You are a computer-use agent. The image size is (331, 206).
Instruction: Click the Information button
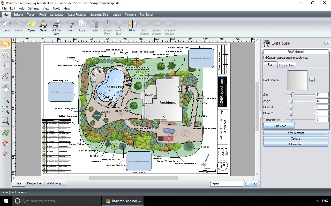click(296, 144)
